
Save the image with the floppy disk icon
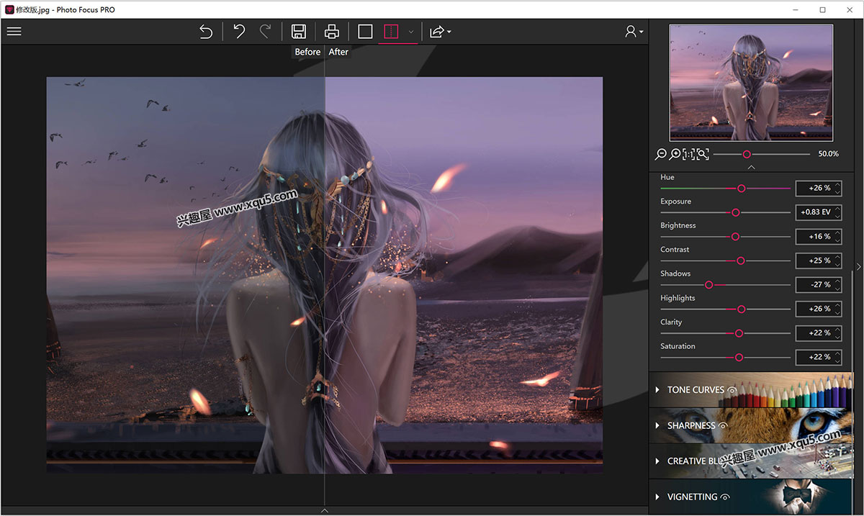298,32
